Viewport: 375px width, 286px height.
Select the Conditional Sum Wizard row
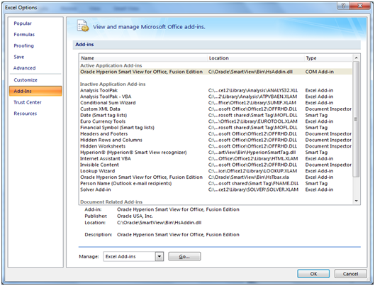click(x=216, y=103)
